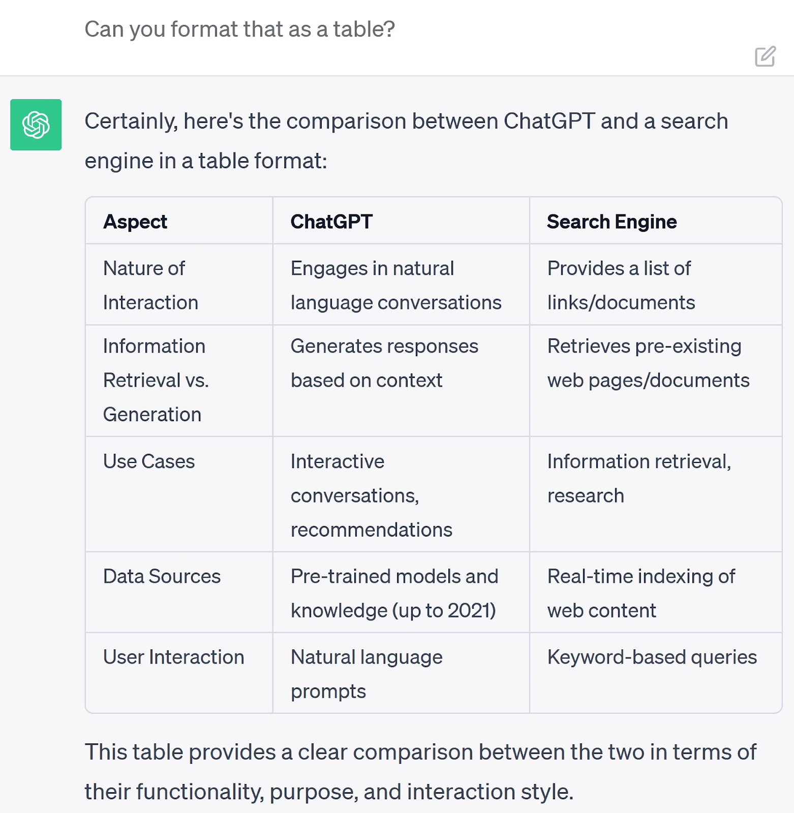This screenshot has width=794, height=813.
Task: Select the Use Cases row label
Action: tap(148, 461)
